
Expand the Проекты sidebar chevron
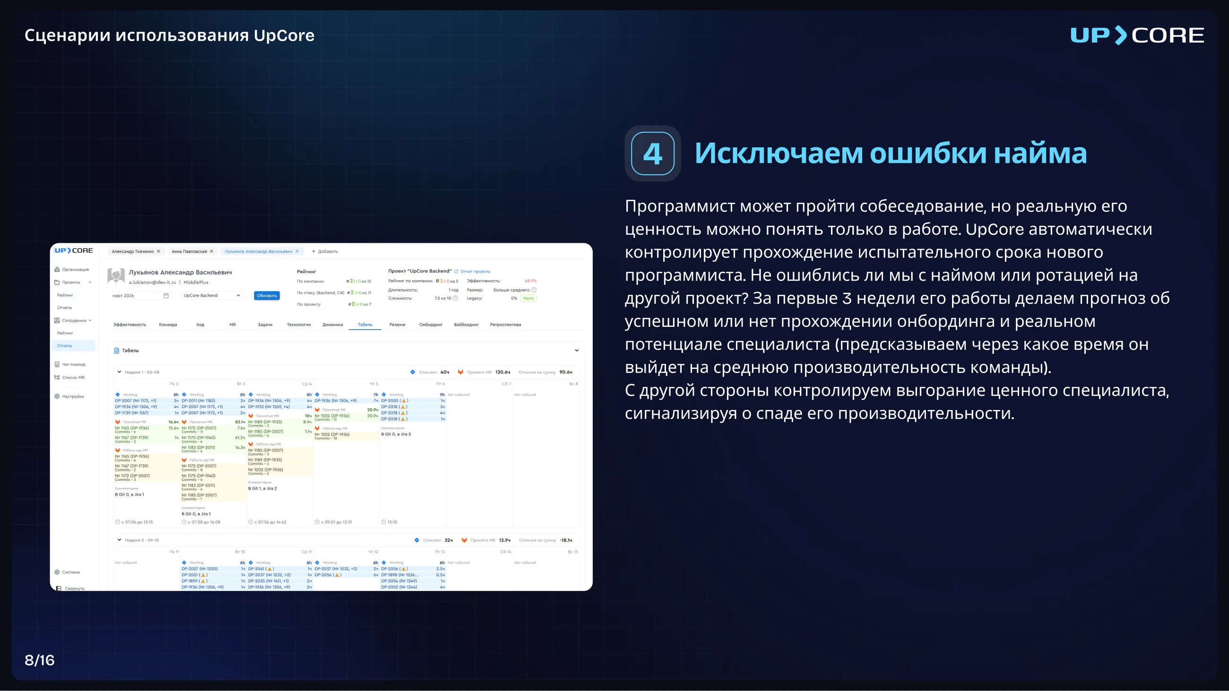tap(90, 282)
